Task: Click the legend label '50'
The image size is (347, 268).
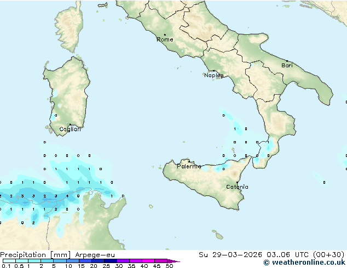Action: click(169, 266)
